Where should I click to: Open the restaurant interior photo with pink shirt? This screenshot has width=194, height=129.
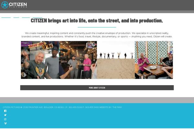78,60
